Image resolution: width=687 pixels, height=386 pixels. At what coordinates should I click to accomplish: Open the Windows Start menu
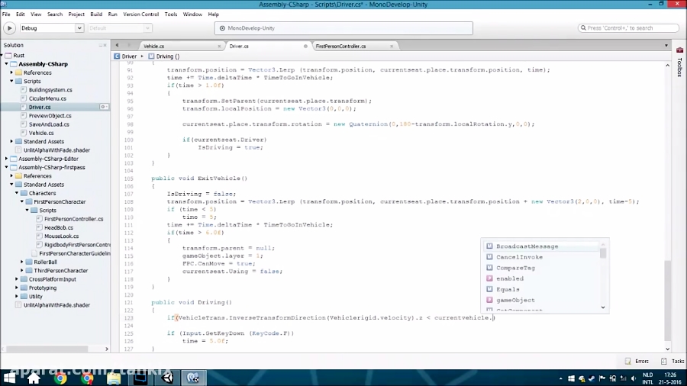point(11,378)
